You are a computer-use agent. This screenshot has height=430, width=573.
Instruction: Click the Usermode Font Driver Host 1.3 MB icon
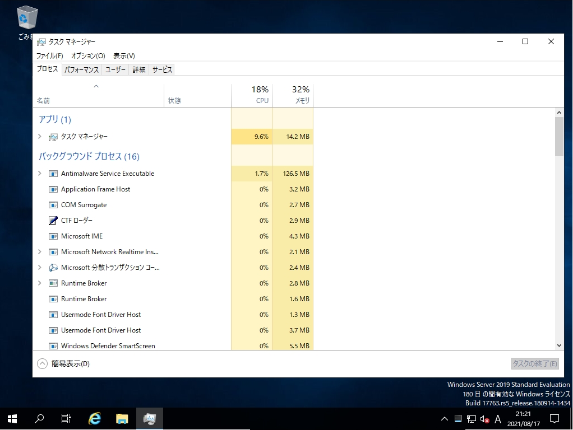(53, 315)
